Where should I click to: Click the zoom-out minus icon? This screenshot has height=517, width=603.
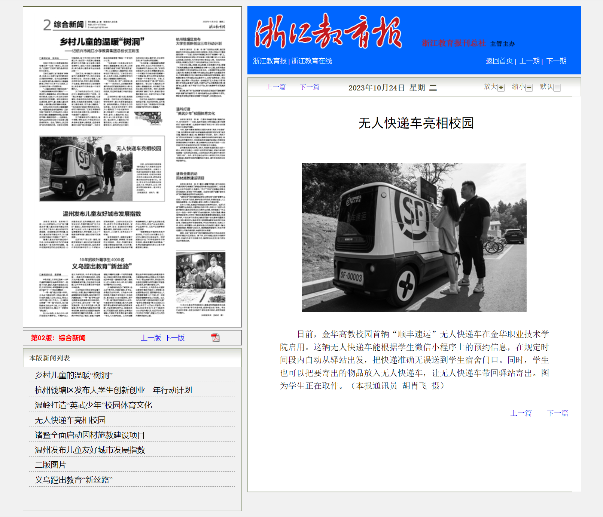pos(529,87)
